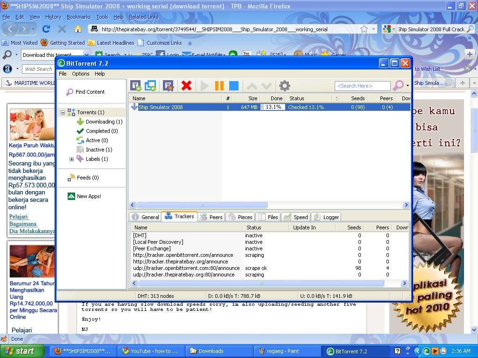Pause the torrent with the orange icon
The width and height of the screenshot is (478, 358).
click(x=219, y=86)
